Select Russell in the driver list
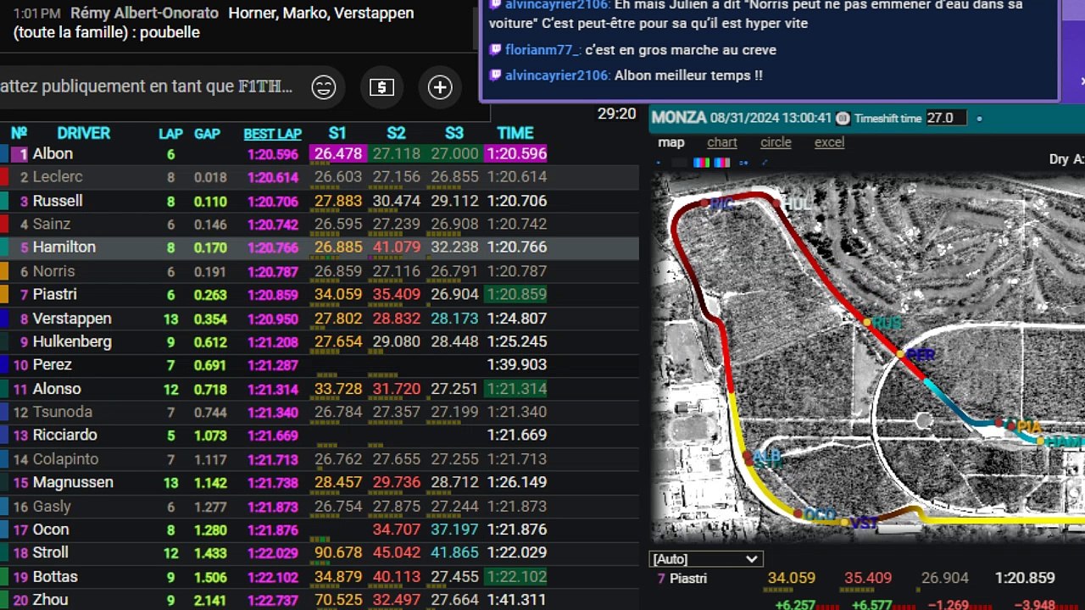The width and height of the screenshot is (1085, 610). (x=58, y=201)
